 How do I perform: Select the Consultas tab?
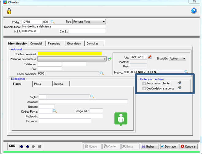pos(92,44)
